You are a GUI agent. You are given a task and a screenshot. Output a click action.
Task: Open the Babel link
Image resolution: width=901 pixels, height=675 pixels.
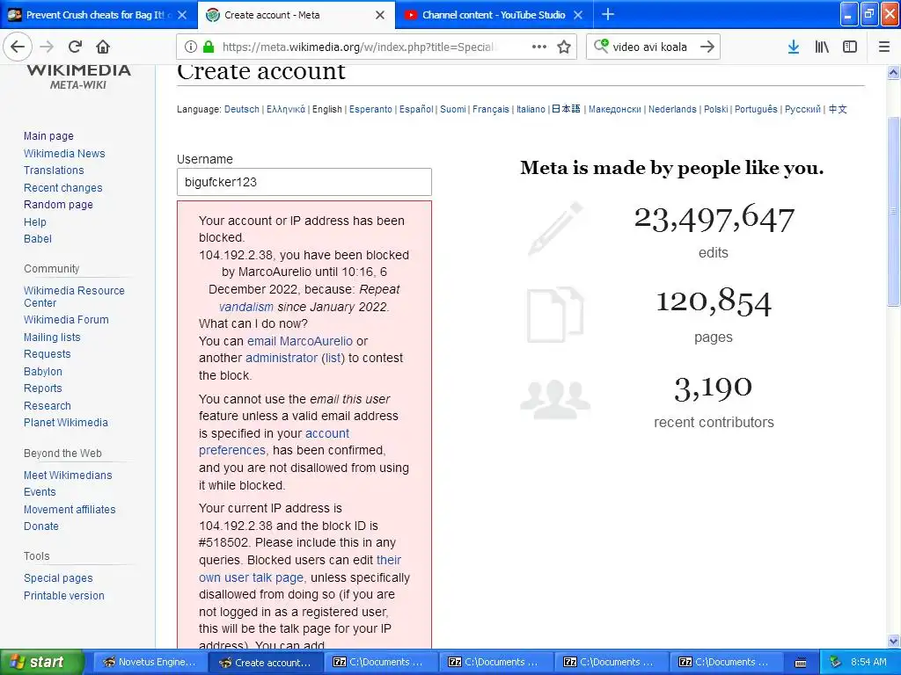(x=38, y=239)
